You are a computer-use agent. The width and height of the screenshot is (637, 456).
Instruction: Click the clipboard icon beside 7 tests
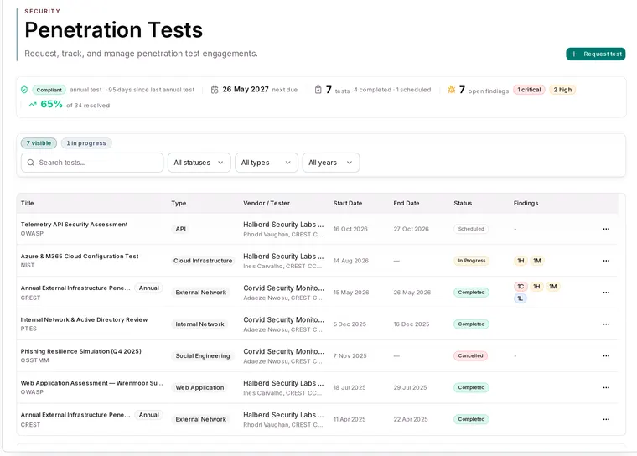point(318,90)
